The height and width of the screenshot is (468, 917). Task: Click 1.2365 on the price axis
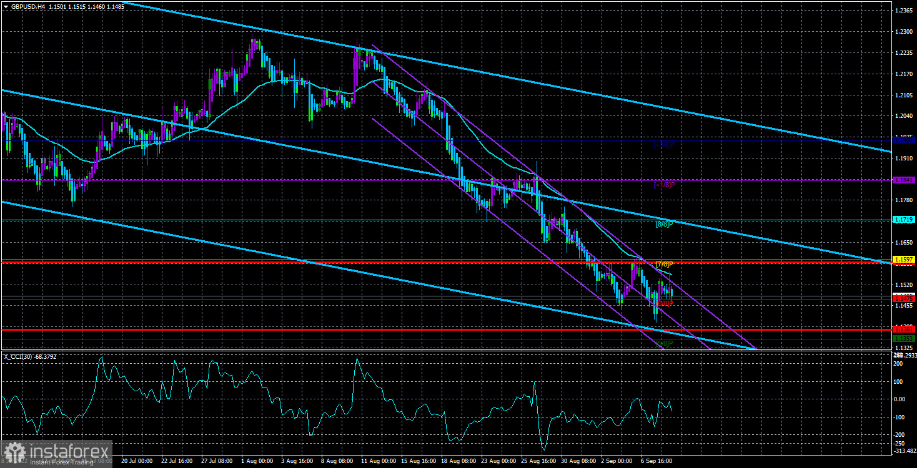904,11
